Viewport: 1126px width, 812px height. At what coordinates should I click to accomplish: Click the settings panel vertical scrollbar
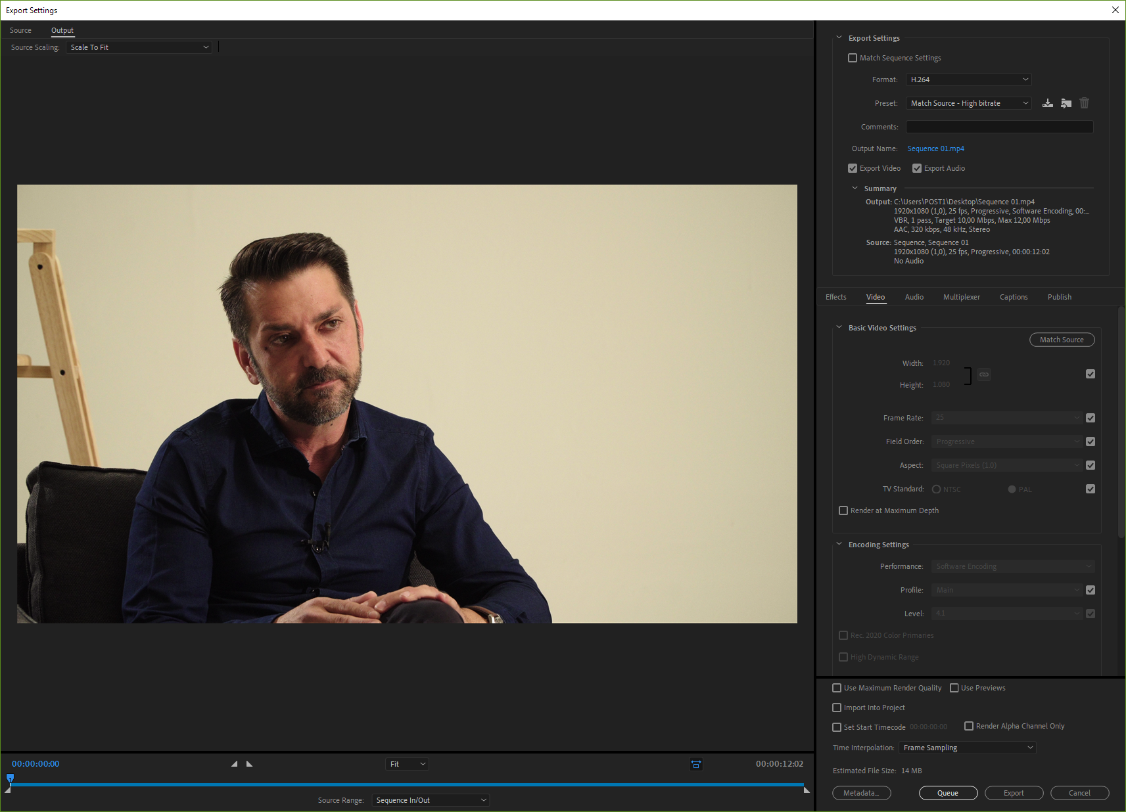tap(1121, 424)
